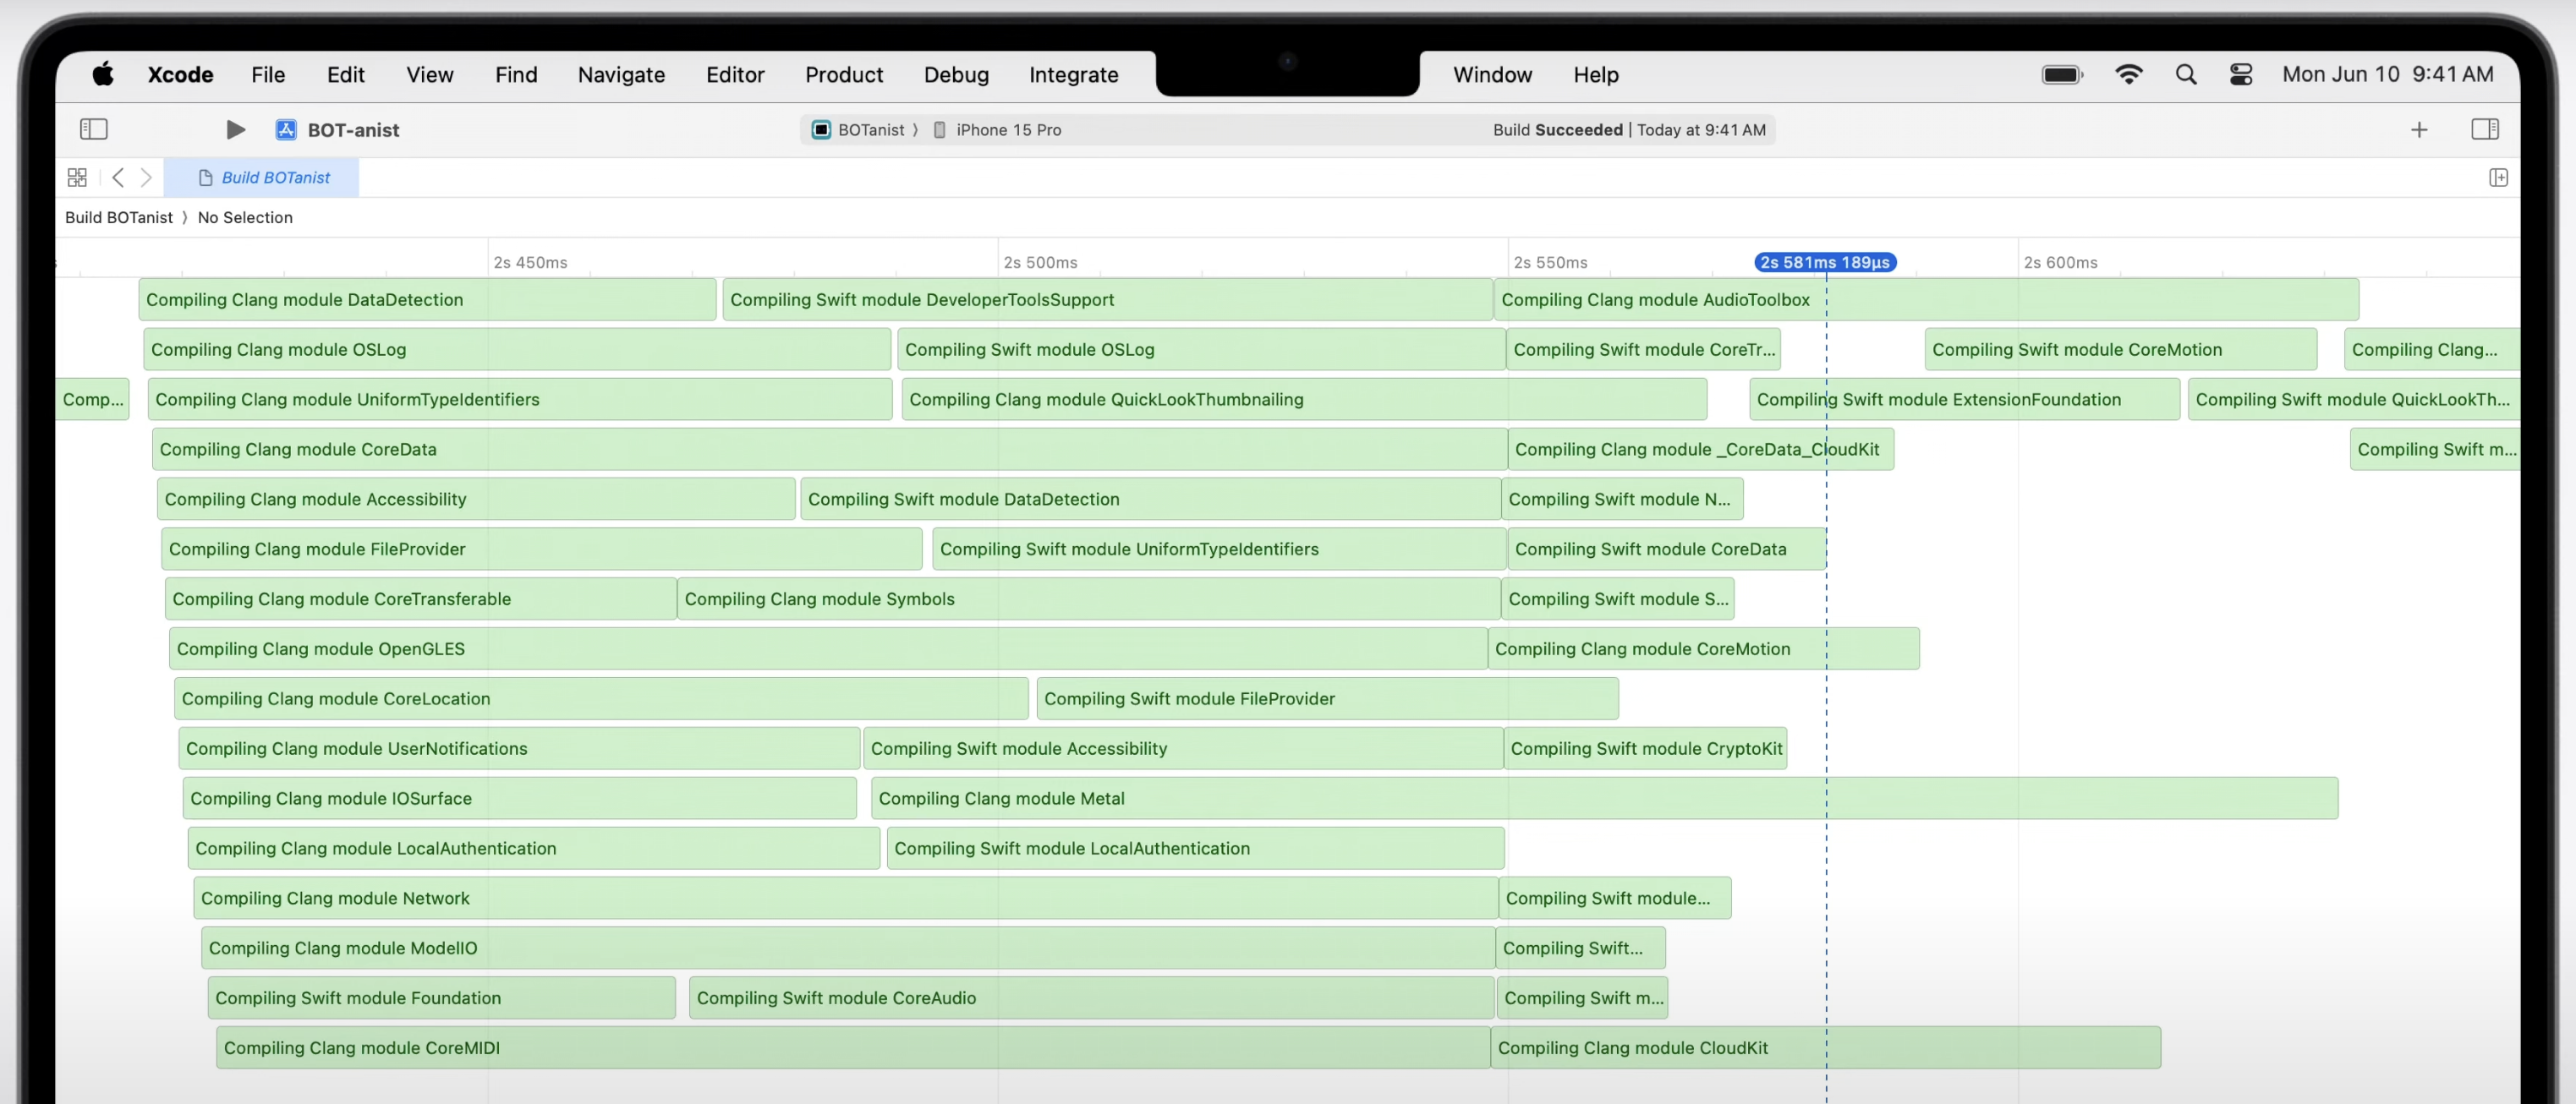
Task: Click the related items grid icon
Action: coord(77,177)
